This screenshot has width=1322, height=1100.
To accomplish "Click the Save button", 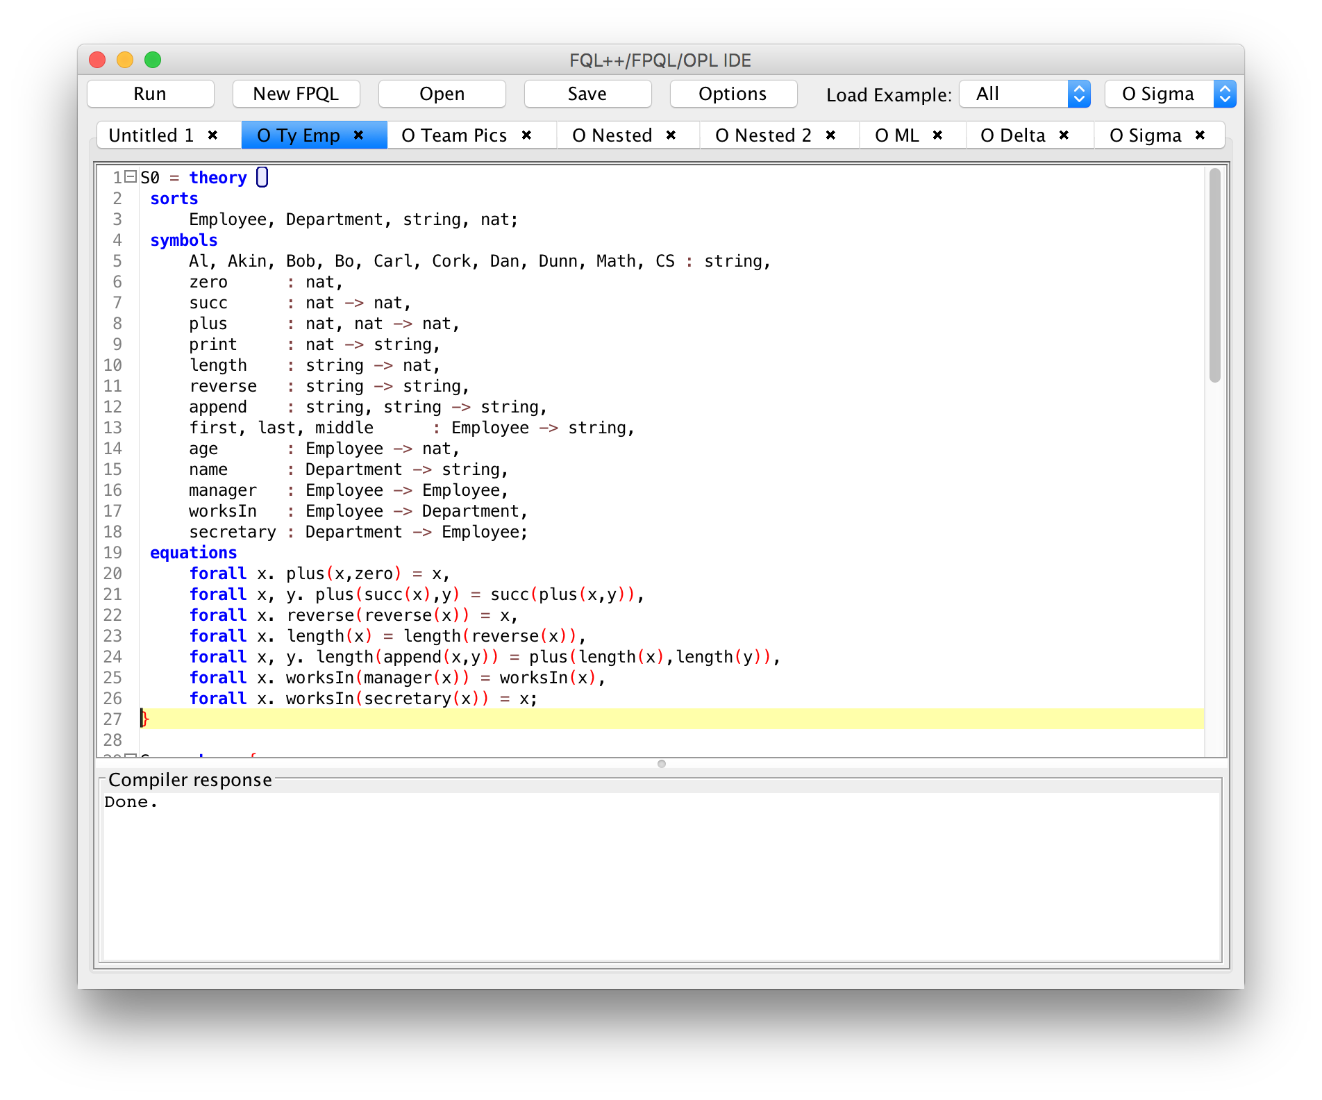I will (x=587, y=94).
